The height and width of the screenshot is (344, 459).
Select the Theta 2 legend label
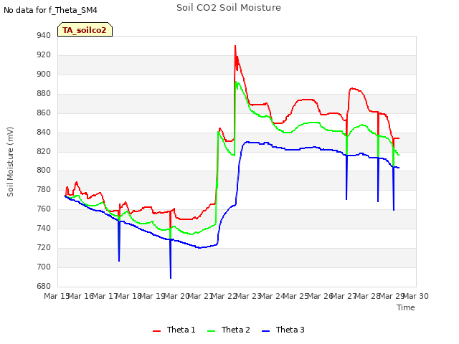236,330
